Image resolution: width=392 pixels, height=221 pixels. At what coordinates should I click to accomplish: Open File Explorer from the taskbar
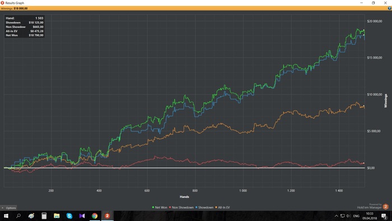point(57,216)
